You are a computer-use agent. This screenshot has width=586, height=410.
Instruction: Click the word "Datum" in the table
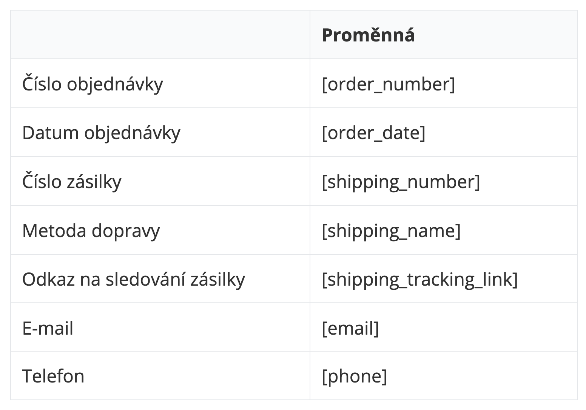pos(50,133)
